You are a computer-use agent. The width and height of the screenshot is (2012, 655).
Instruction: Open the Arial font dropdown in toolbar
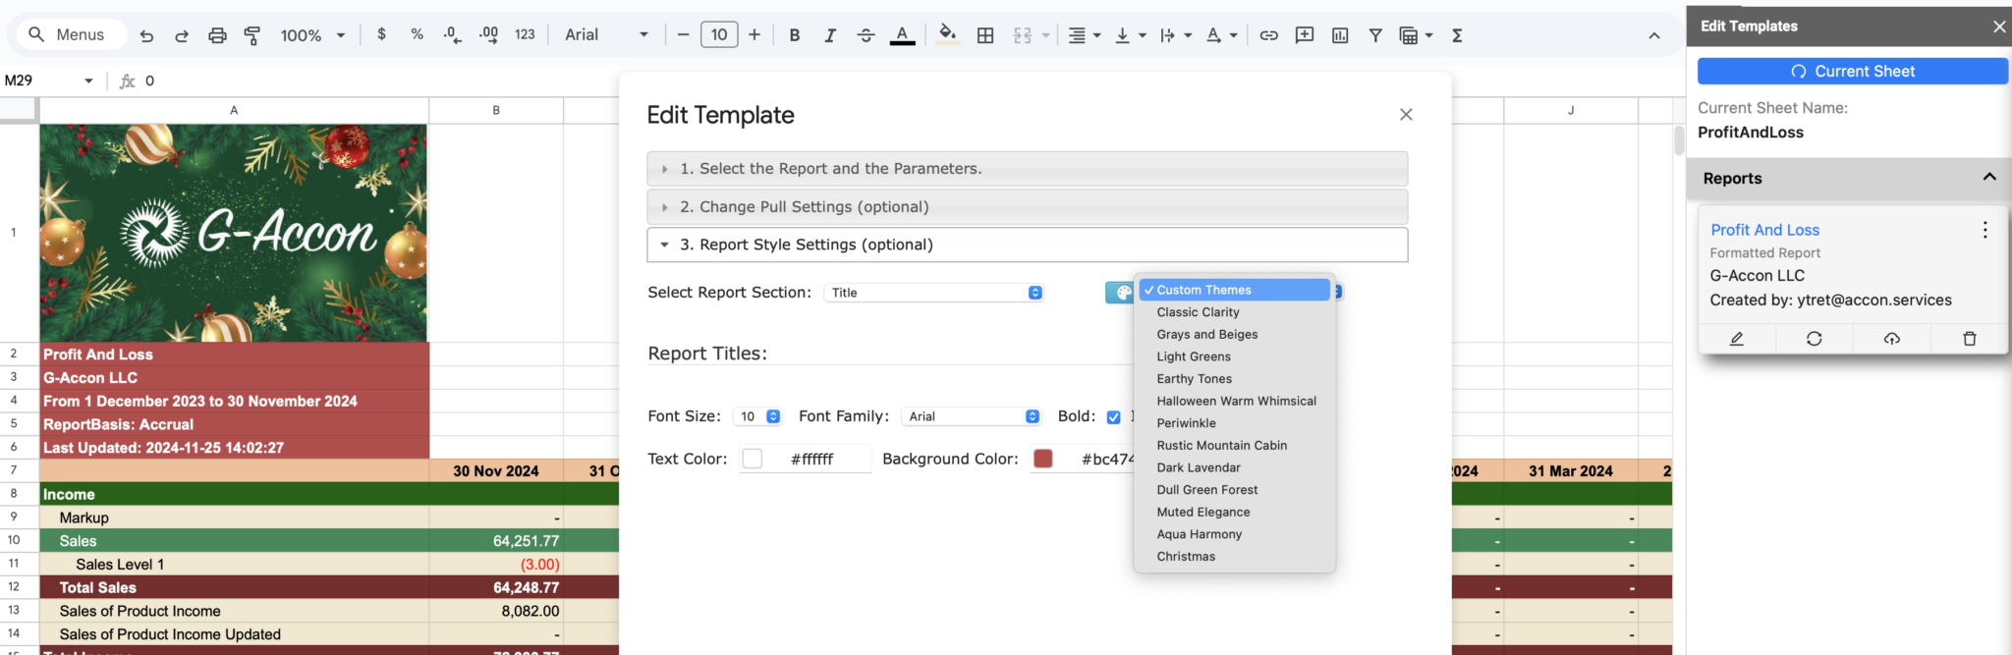pyautogui.click(x=606, y=34)
